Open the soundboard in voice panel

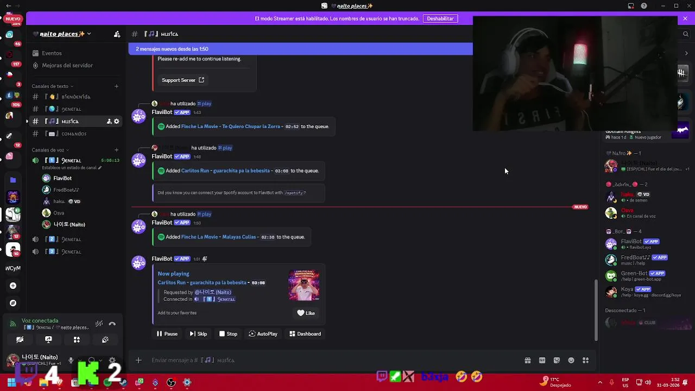(x=105, y=339)
